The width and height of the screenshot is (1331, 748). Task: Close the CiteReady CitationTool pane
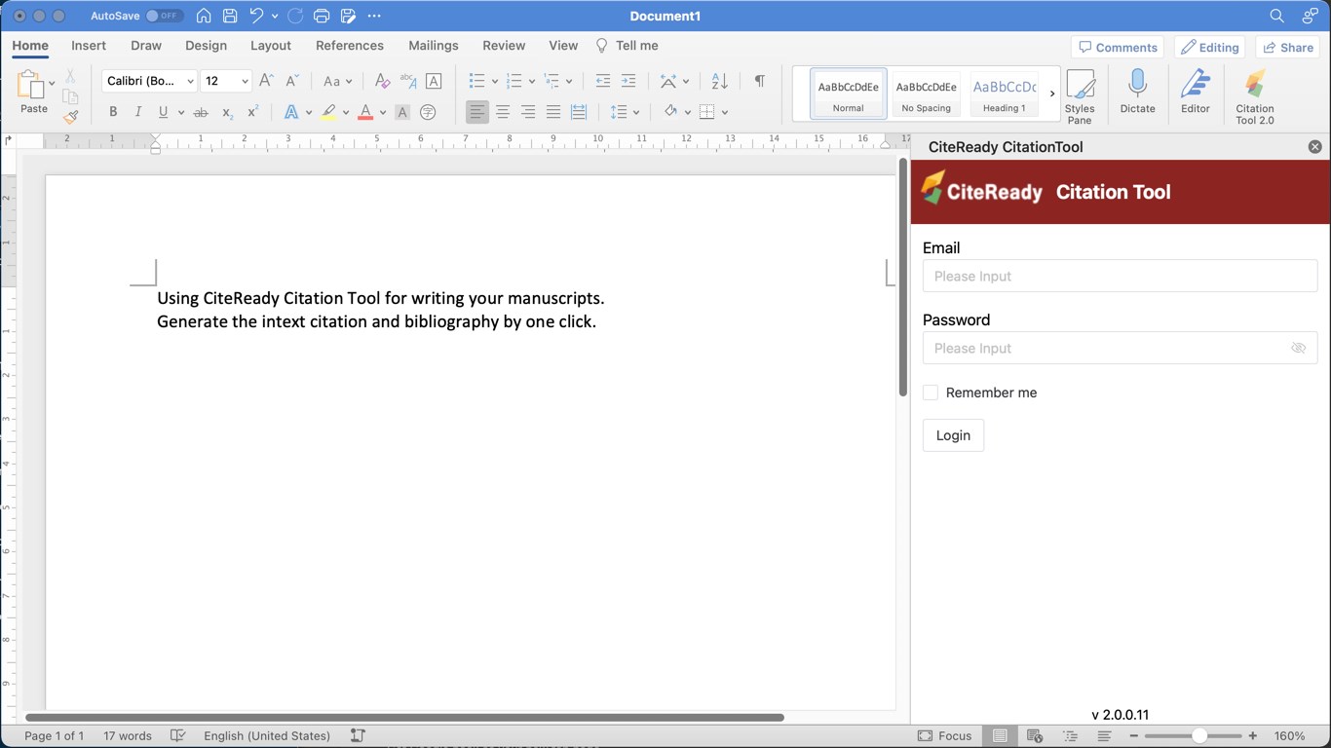[x=1314, y=147]
